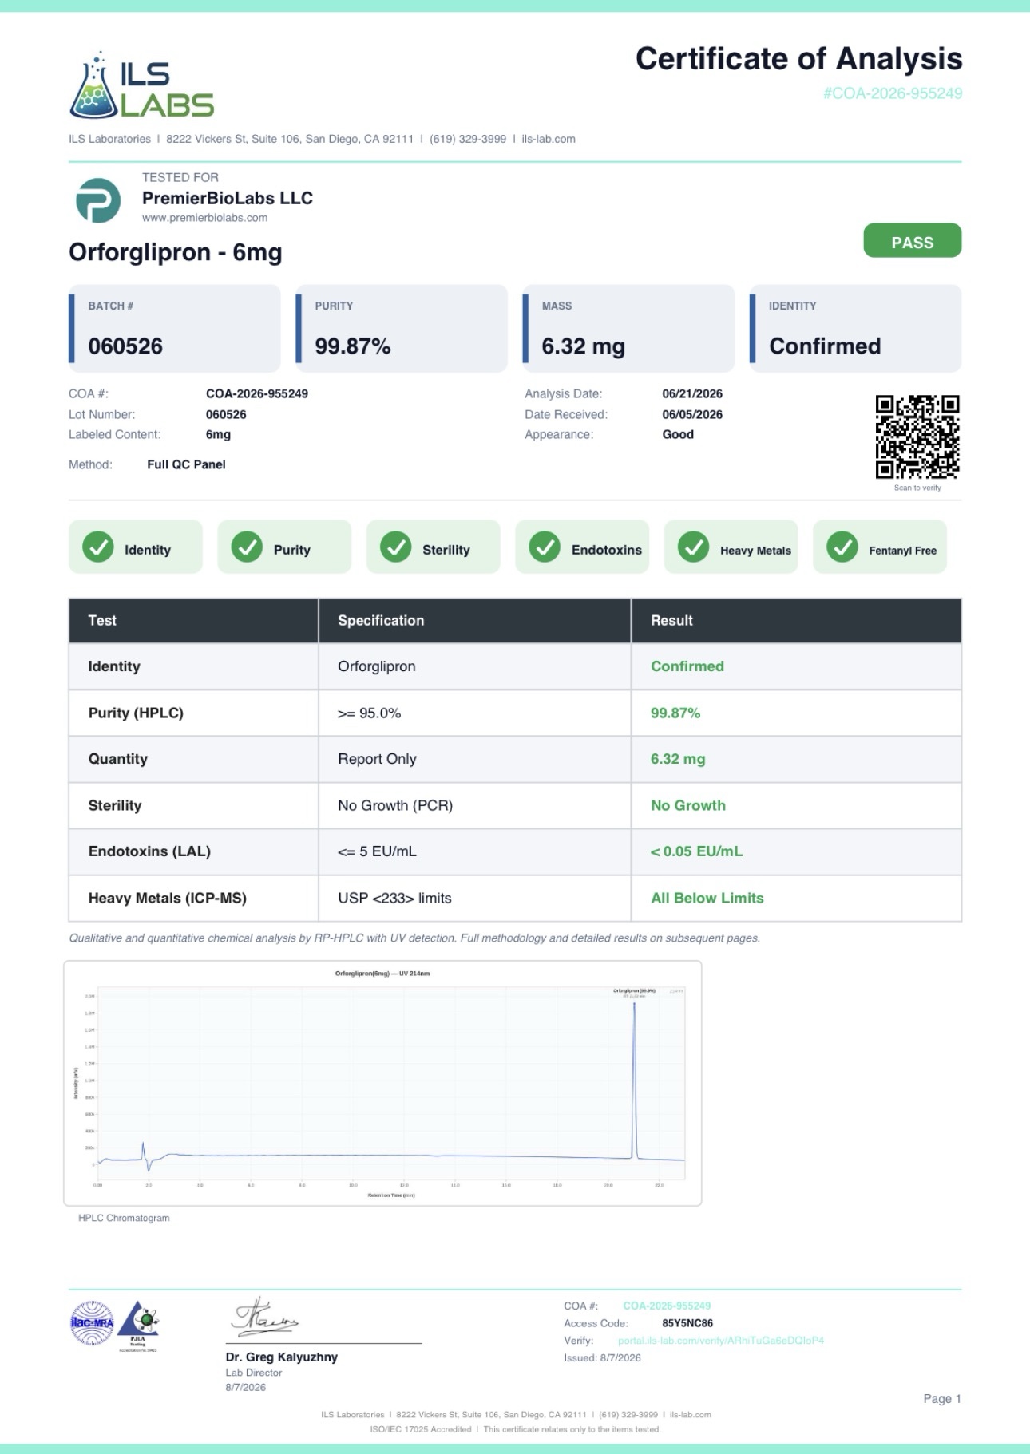Click the Method value Full QC Panel
The width and height of the screenshot is (1030, 1454).
[x=186, y=464]
